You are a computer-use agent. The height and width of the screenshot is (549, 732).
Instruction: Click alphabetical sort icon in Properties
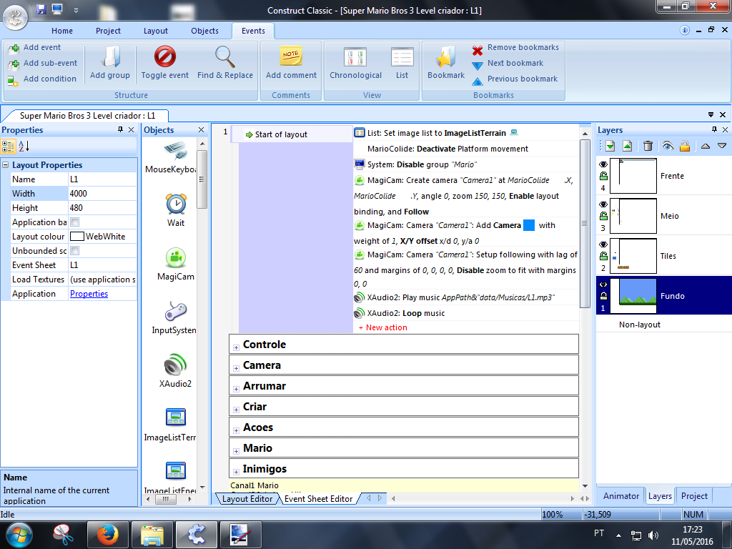point(24,147)
